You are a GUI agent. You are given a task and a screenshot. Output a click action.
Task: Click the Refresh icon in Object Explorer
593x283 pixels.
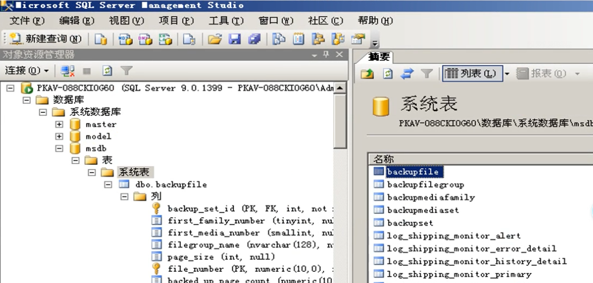(x=108, y=71)
